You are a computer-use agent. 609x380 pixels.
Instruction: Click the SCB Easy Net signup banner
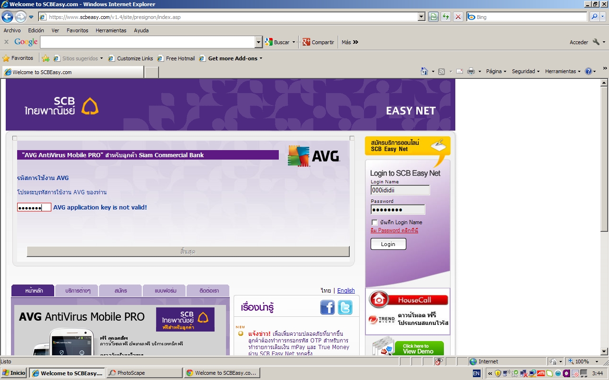click(x=407, y=146)
